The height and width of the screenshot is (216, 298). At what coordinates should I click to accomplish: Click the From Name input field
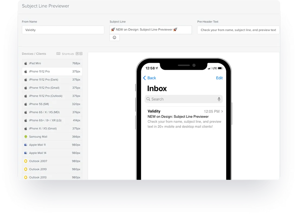coord(63,30)
